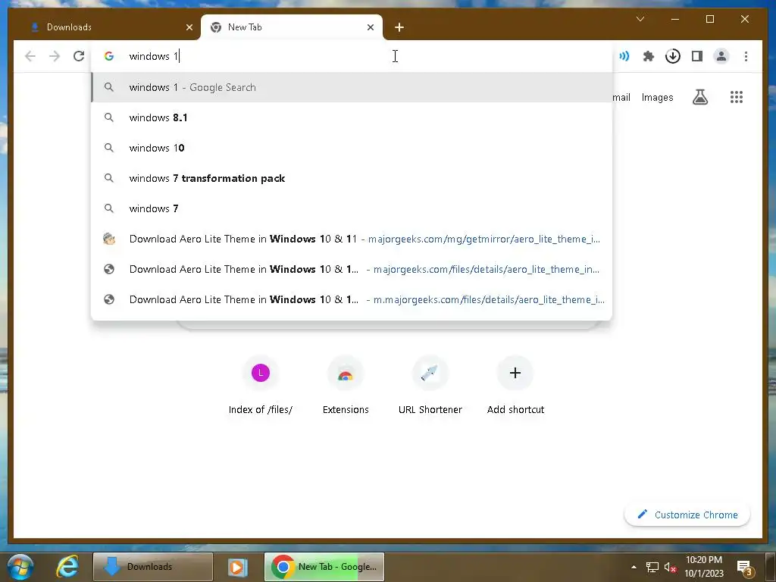Open the Extensions shortcut tile
This screenshot has height=582, width=776.
coord(346,386)
